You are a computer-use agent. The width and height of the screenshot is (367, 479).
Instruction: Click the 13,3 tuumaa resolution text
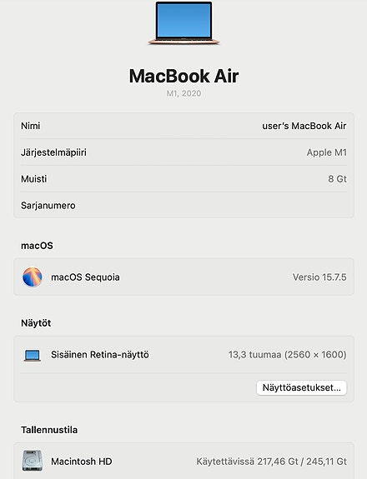287,355
